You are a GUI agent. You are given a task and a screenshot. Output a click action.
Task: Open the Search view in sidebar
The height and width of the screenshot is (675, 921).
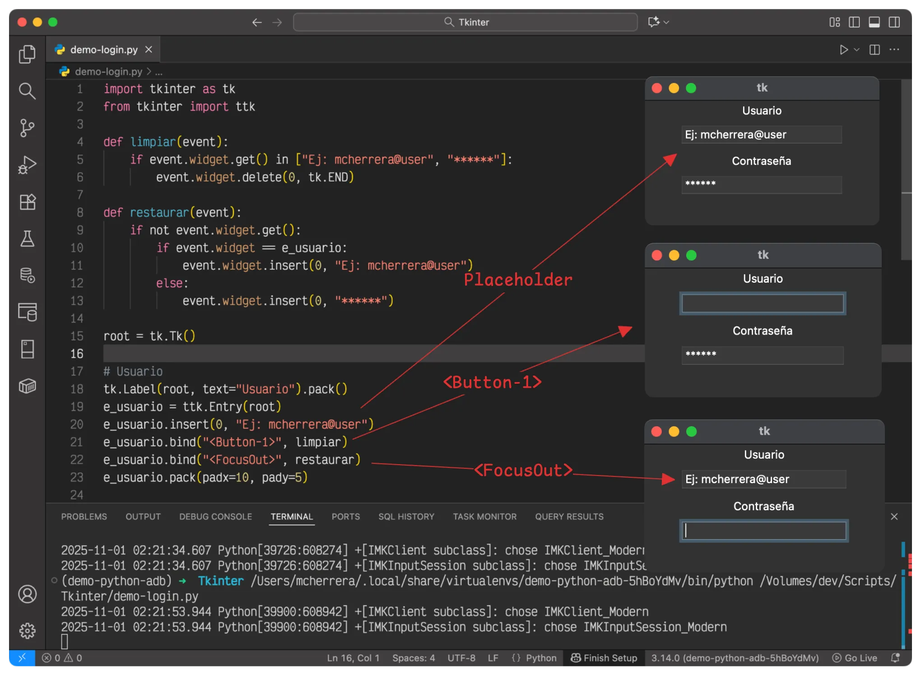(x=27, y=91)
